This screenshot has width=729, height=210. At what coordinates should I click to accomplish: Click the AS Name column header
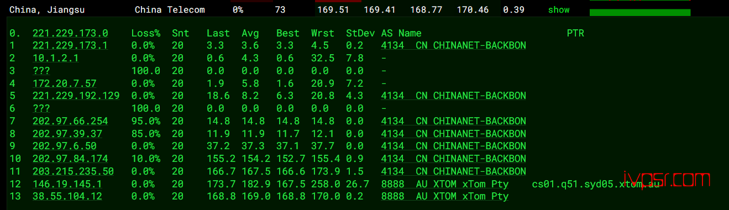pyautogui.click(x=401, y=33)
